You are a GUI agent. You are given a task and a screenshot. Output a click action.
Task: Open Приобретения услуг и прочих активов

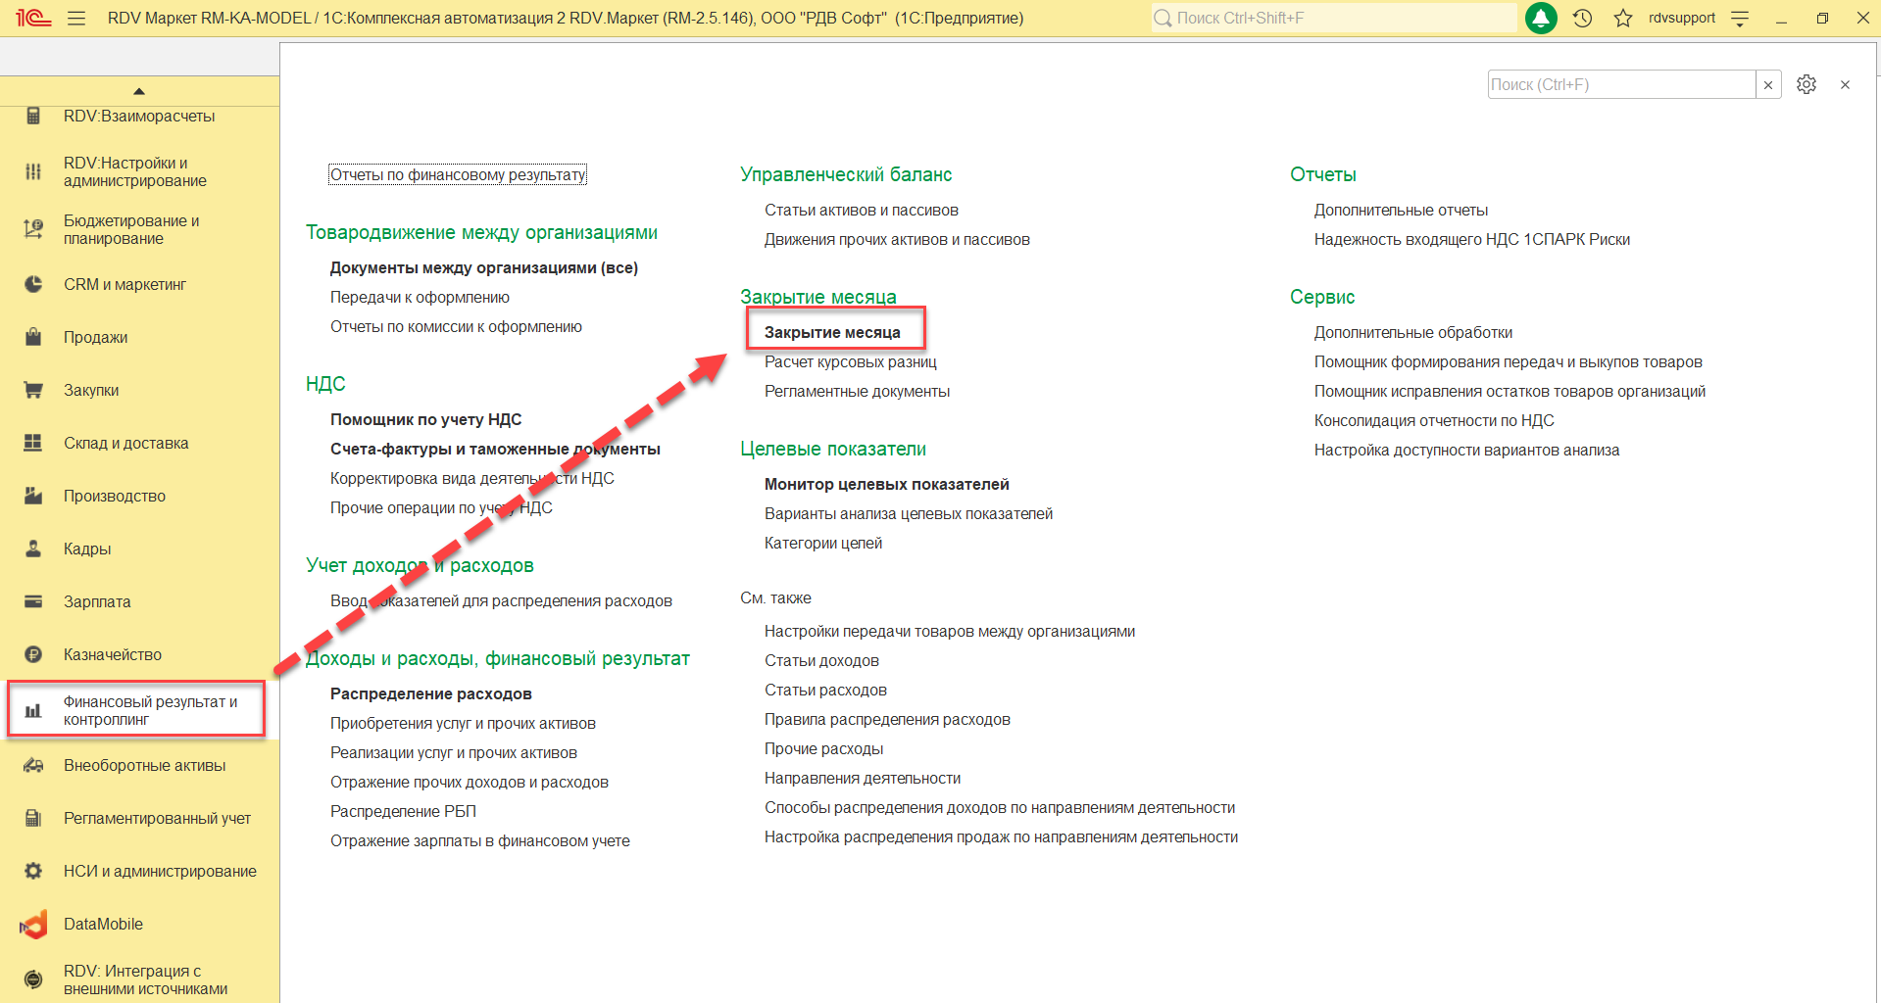463,723
